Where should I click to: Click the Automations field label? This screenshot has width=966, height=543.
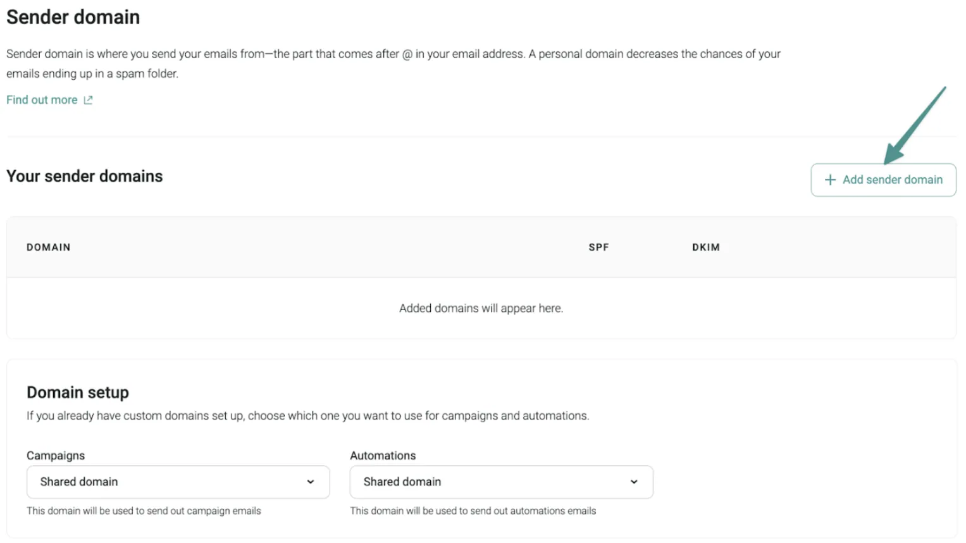[x=383, y=456]
